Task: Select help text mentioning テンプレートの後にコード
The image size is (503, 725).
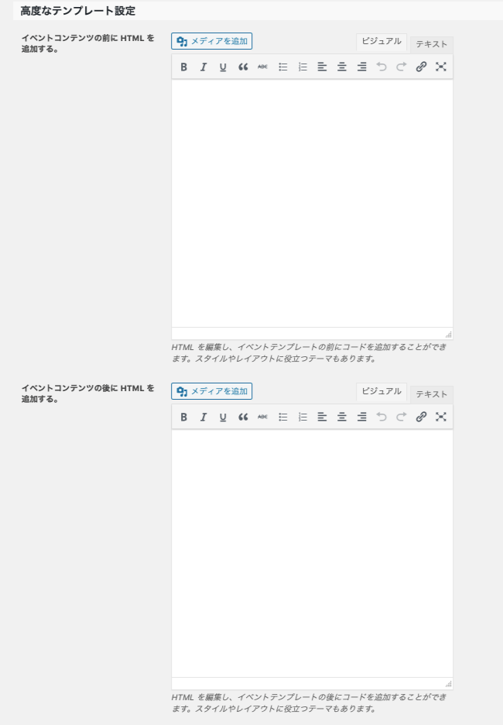Action: click(x=309, y=703)
